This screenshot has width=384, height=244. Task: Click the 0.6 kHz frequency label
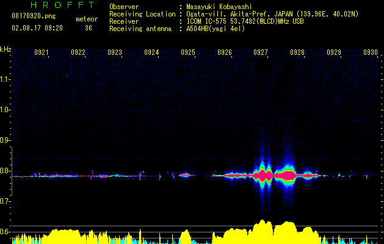coord(5,232)
